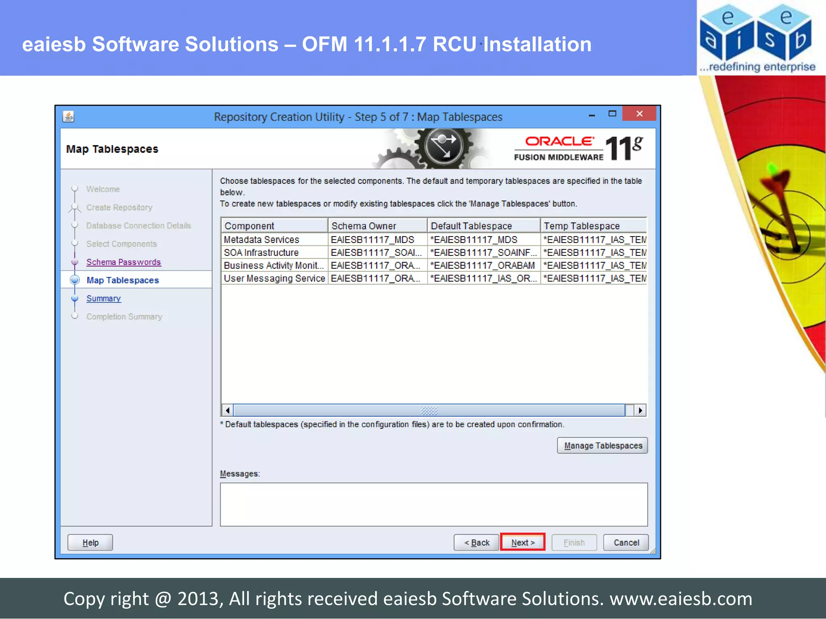Click the eaiesb cube logo on slide
This screenshot has width=826, height=619.
757,37
